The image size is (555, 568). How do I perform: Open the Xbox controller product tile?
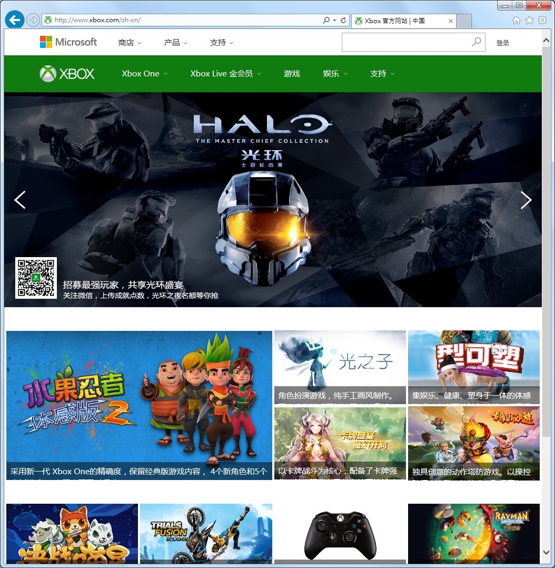click(x=340, y=534)
